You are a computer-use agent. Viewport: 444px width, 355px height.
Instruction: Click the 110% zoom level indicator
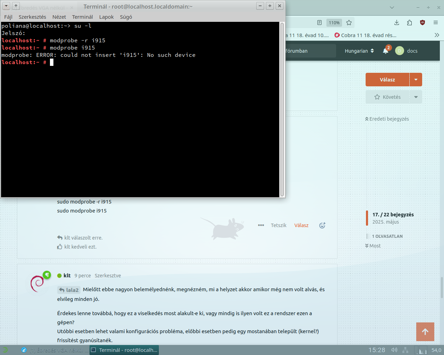pyautogui.click(x=334, y=23)
